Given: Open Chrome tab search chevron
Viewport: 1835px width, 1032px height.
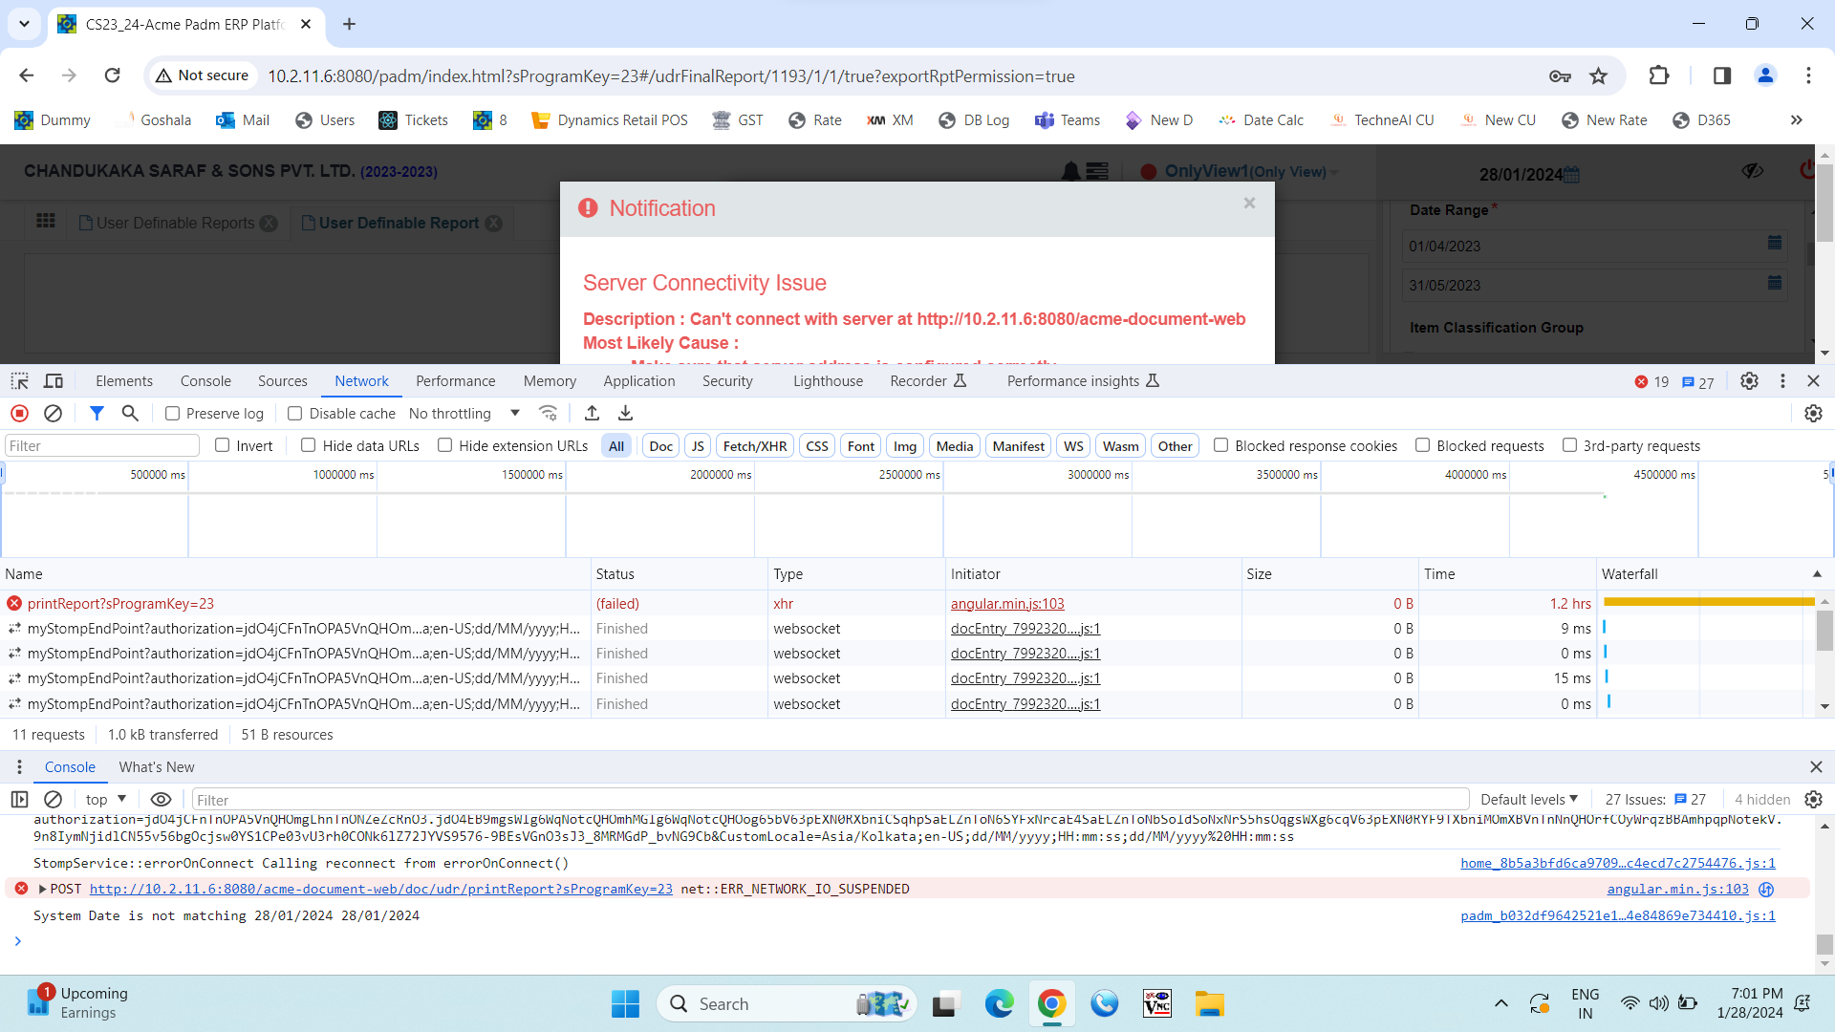Looking at the screenshot, I should pyautogui.click(x=24, y=24).
